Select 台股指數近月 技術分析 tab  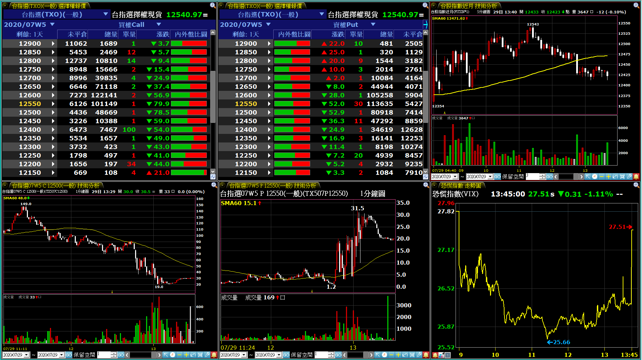coord(469,6)
